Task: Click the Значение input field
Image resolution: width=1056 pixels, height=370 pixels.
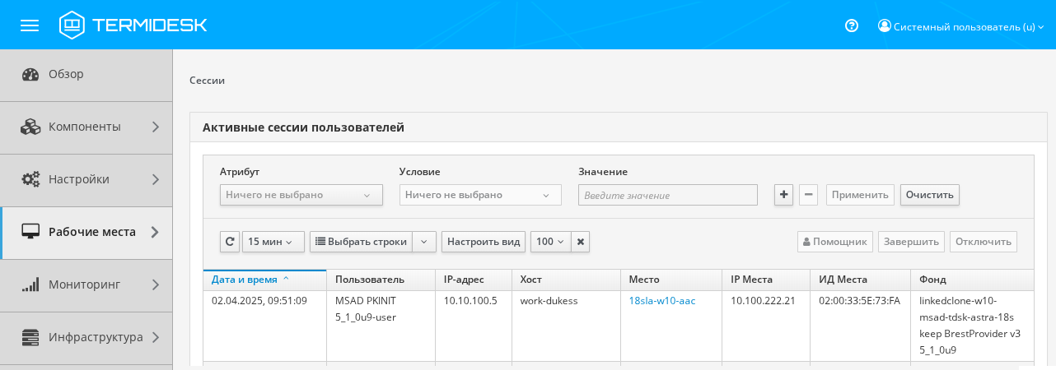Action: (x=667, y=195)
